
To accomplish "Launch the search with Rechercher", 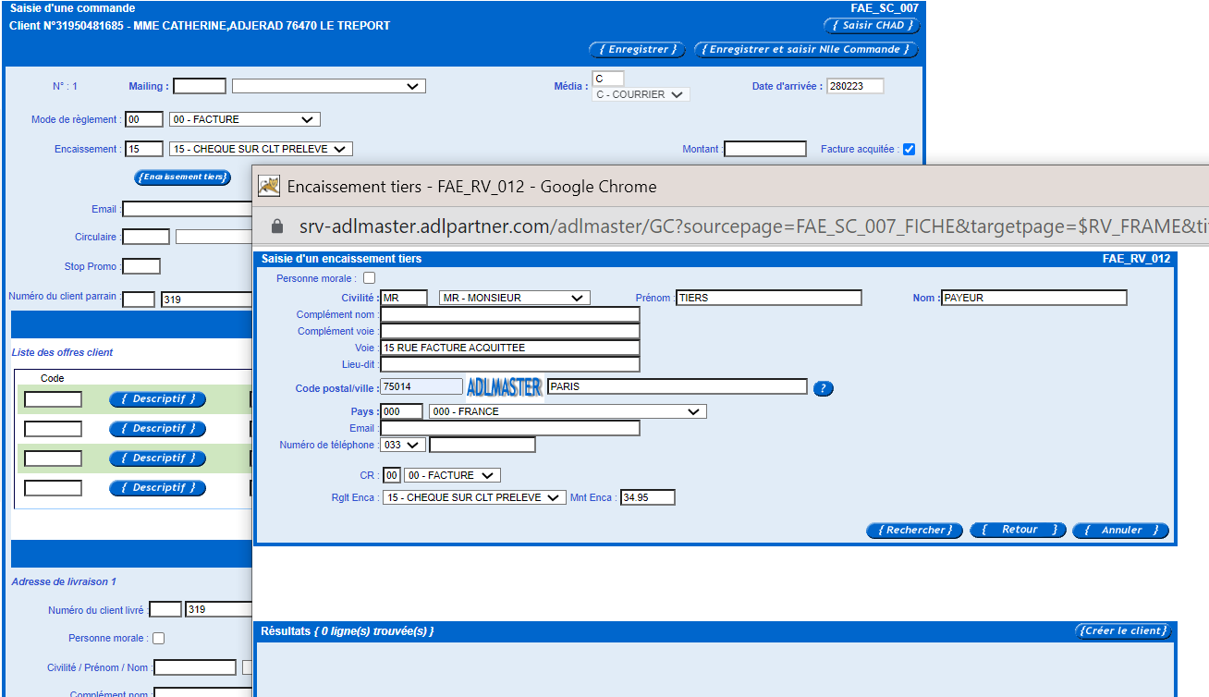I will pyautogui.click(x=914, y=531).
